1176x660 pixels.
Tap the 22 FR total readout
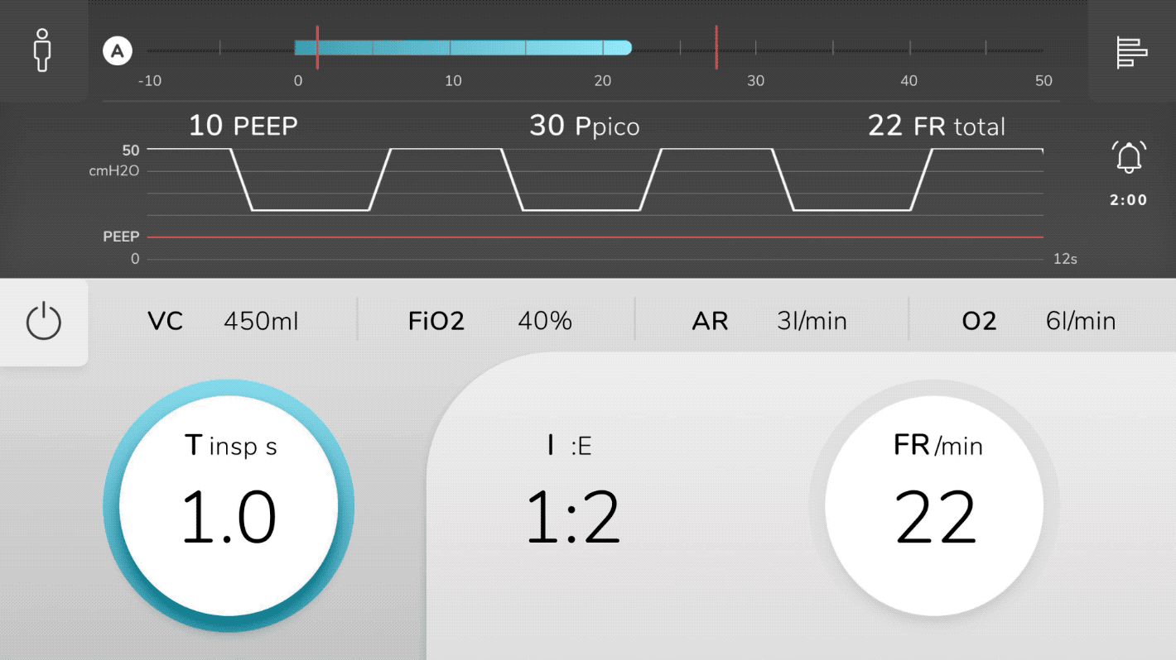[x=936, y=127]
